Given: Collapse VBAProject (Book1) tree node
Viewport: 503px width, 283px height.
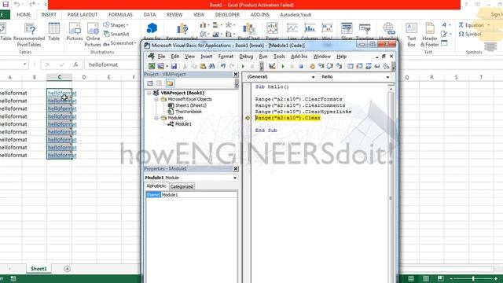Looking at the screenshot, I should point(149,93).
